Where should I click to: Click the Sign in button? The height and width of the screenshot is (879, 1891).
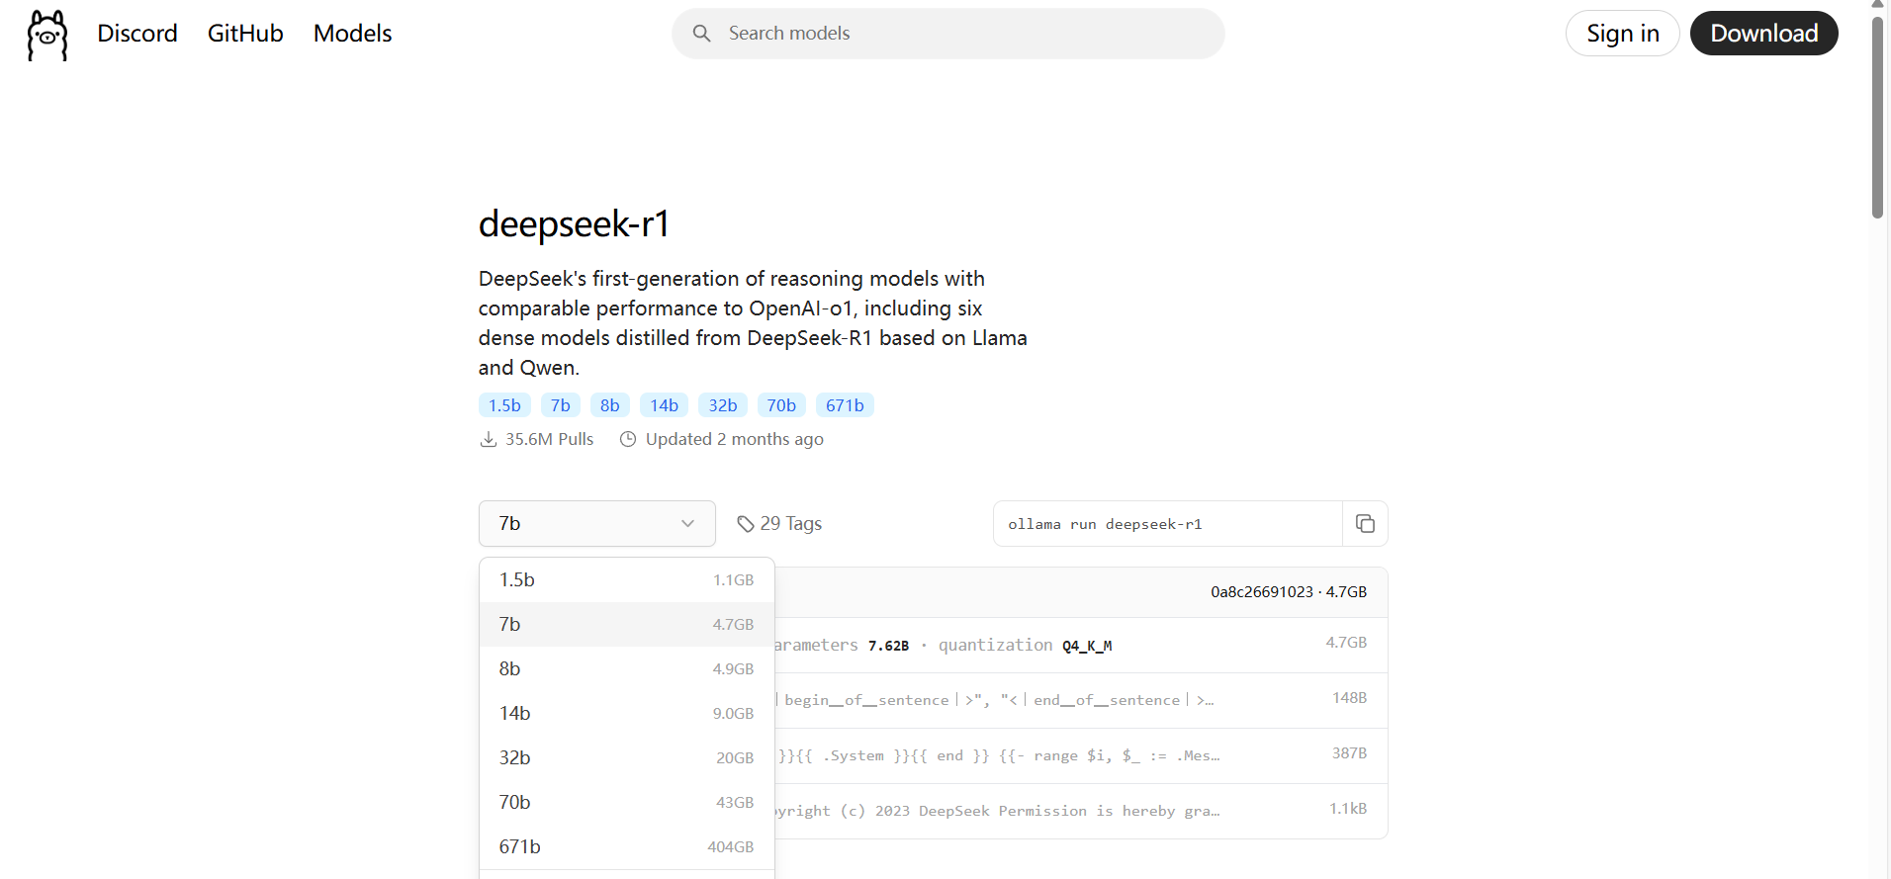pos(1622,33)
